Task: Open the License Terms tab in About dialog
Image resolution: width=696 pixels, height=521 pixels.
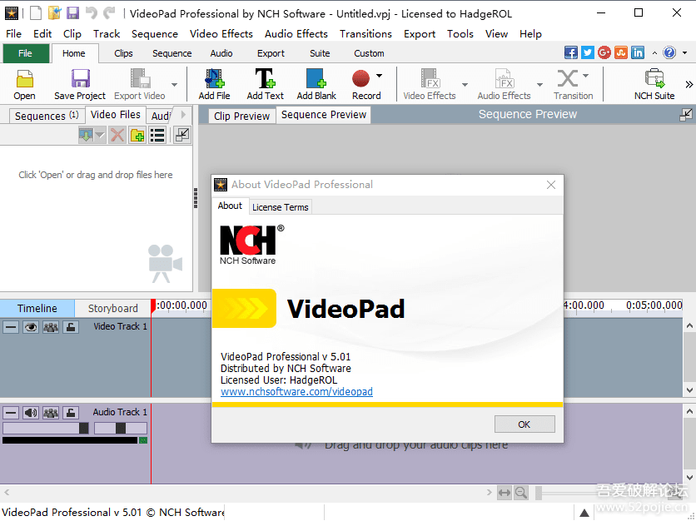Action: pyautogui.click(x=280, y=207)
